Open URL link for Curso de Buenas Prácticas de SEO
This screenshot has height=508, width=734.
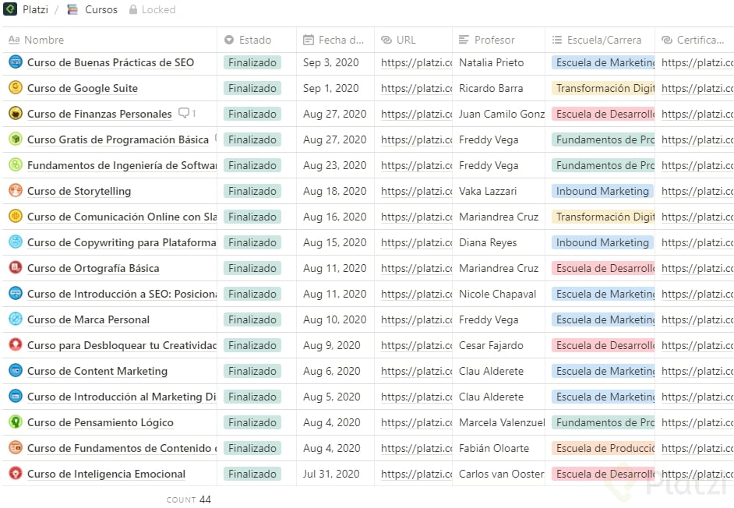[x=416, y=62]
